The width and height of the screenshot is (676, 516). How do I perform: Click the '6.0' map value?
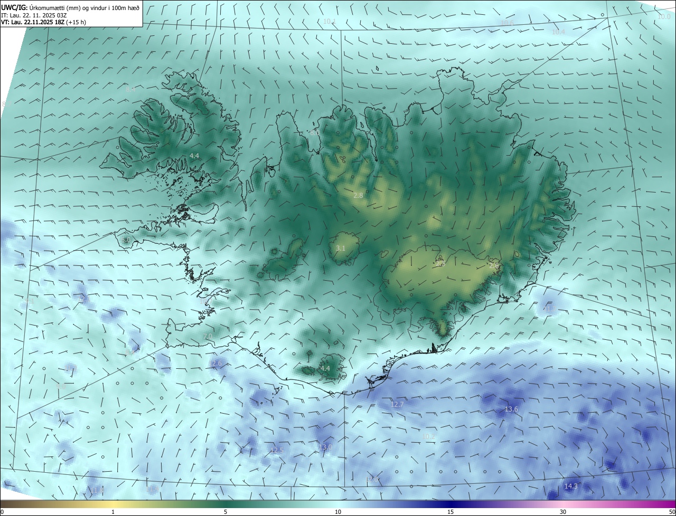click(126, 241)
